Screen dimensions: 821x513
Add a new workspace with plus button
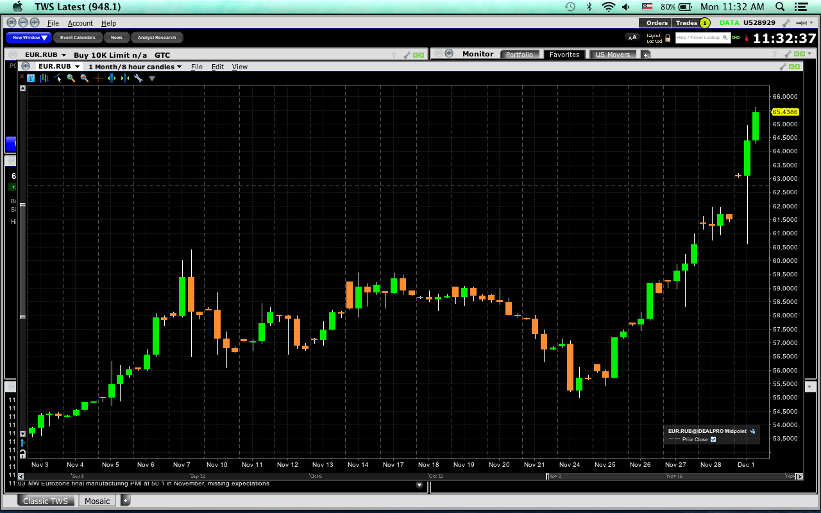click(126, 500)
